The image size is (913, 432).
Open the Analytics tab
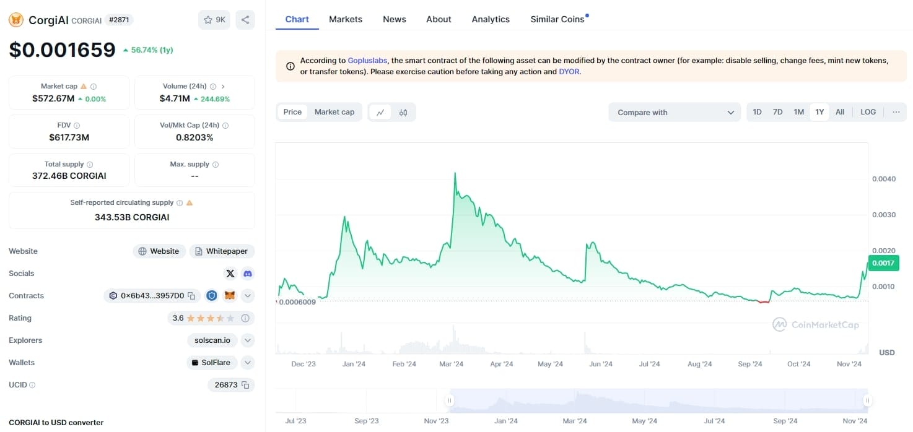tap(491, 19)
